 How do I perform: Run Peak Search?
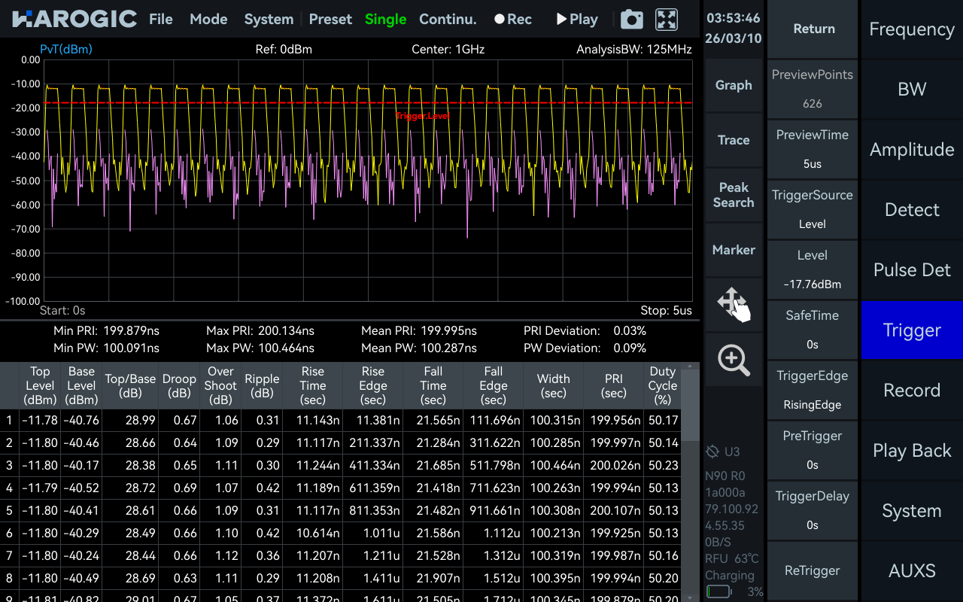click(x=734, y=195)
